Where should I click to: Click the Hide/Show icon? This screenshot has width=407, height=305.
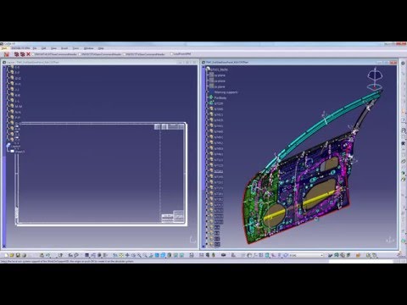coord(176,255)
